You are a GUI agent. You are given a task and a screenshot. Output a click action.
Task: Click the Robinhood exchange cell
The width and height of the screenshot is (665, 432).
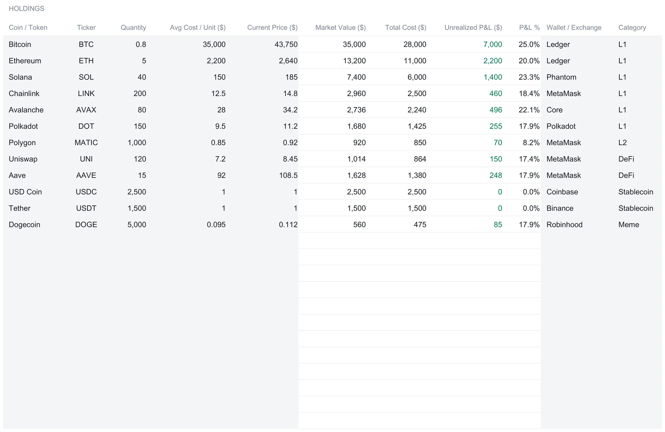564,224
